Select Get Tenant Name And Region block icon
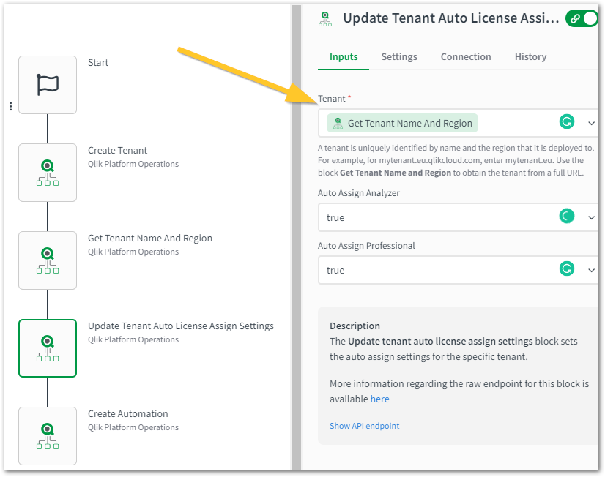This screenshot has height=477, width=605. (x=48, y=260)
